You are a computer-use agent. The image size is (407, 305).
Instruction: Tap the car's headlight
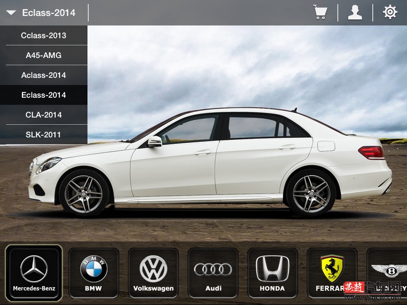[x=48, y=165]
